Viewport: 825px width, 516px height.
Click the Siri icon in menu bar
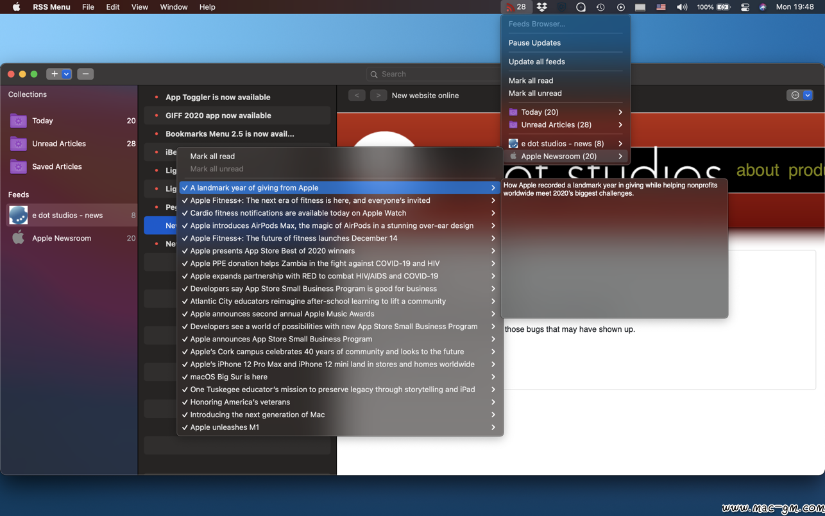click(x=763, y=7)
